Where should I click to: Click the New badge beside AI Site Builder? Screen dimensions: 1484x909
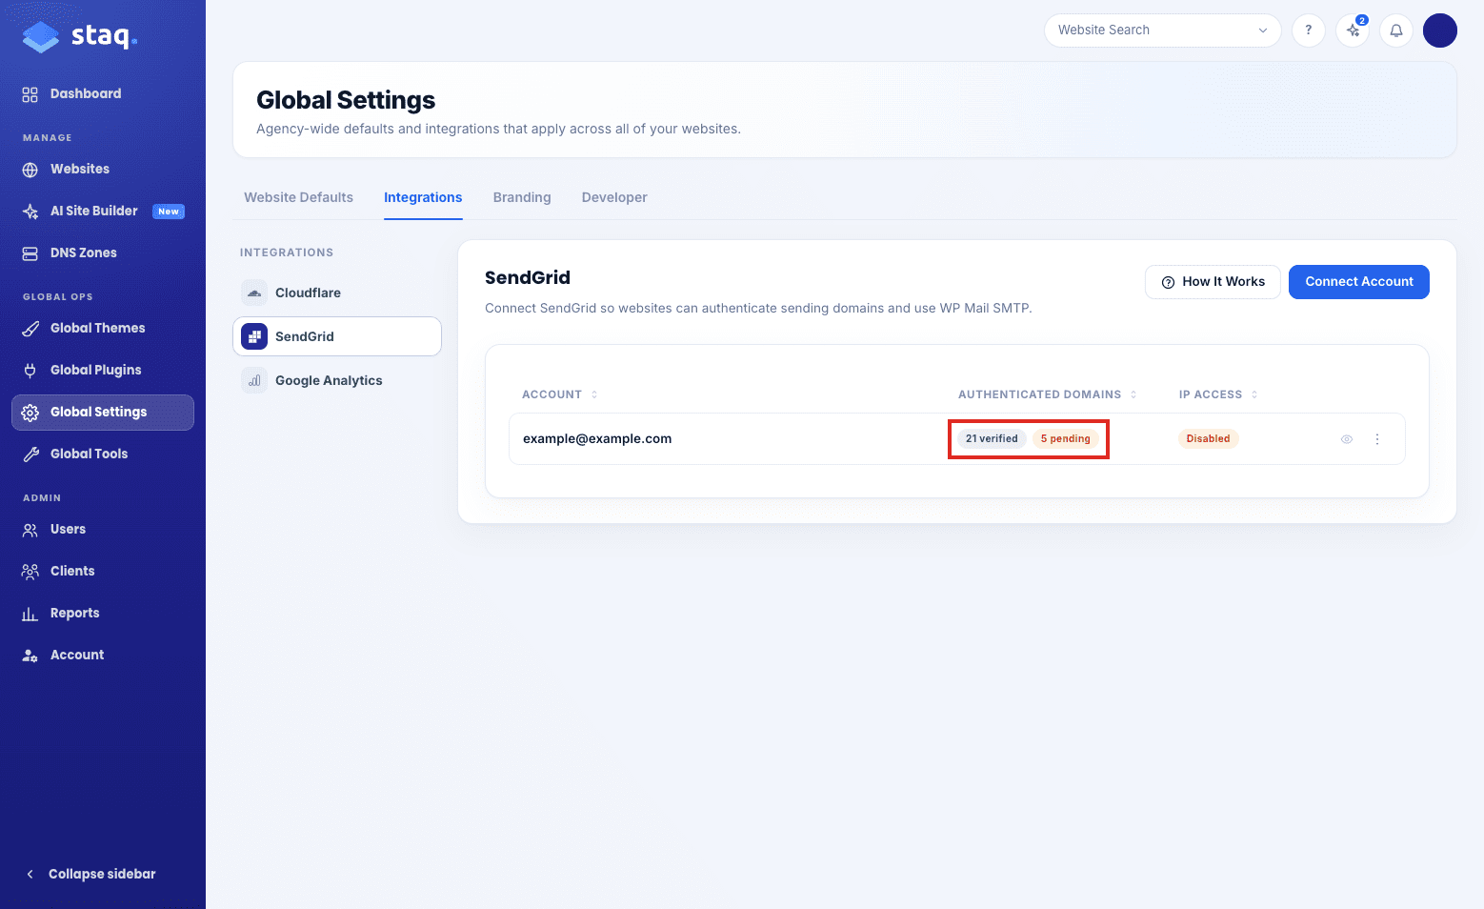(x=169, y=212)
